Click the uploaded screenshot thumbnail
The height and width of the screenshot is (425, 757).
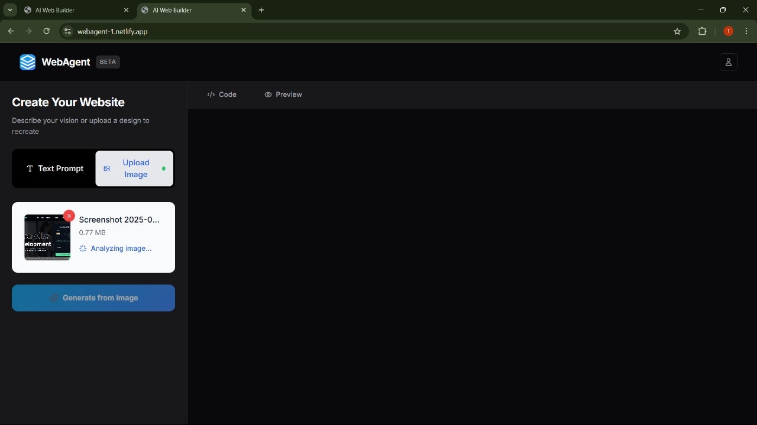[x=47, y=237]
